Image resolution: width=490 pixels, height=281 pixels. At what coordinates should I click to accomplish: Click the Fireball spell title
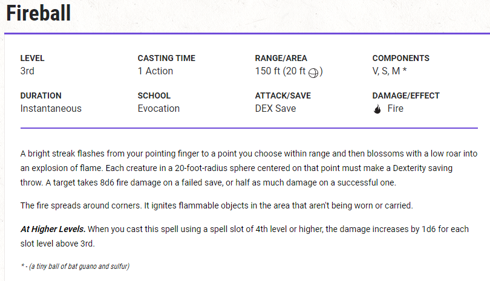39,13
